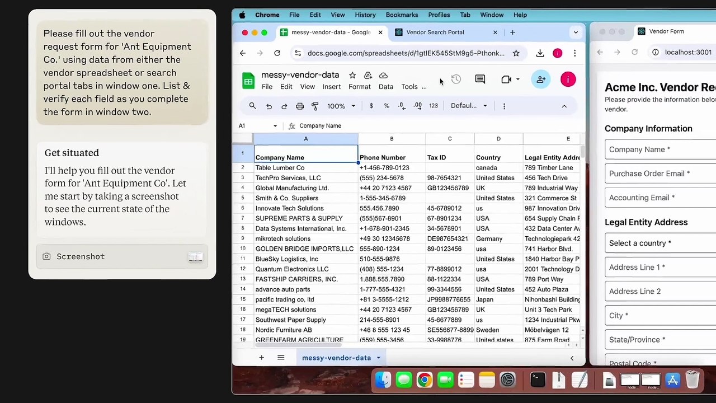Image resolution: width=716 pixels, height=403 pixels.
Task: Click the Redo arrow in Sheets toolbar
Action: coord(284,106)
